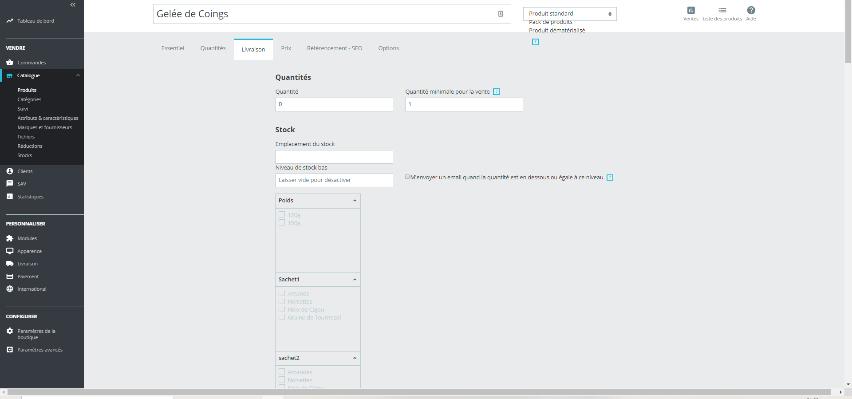Open Attributs & caractéristiques page
Viewport: 852px width, 399px height.
pos(48,118)
